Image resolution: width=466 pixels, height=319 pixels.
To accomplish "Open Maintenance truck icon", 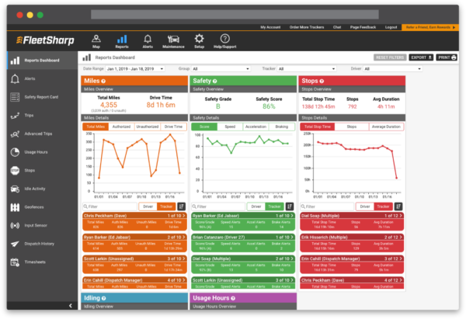I will 173,41.
